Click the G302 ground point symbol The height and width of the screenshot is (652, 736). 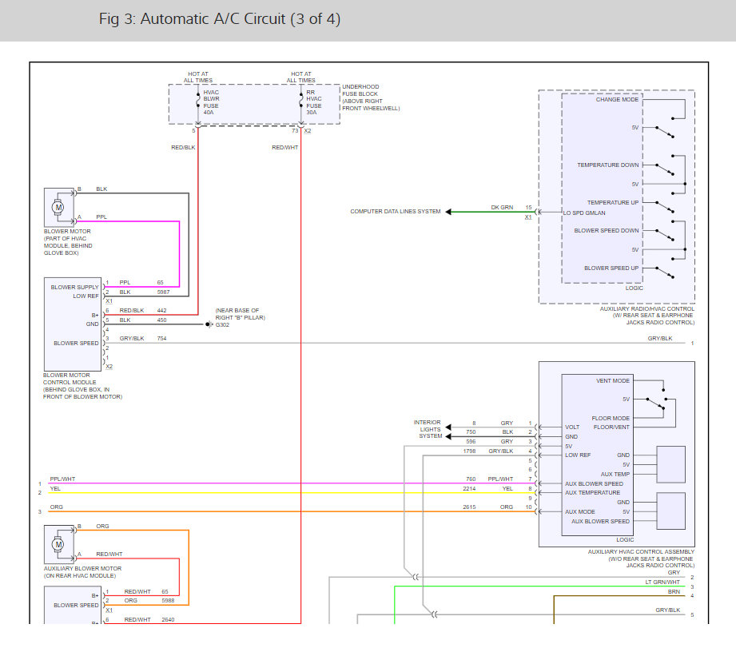(x=209, y=324)
